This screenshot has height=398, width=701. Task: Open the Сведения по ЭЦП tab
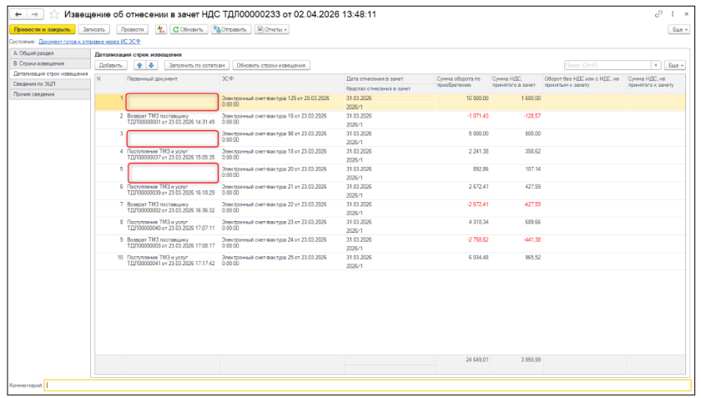34,83
